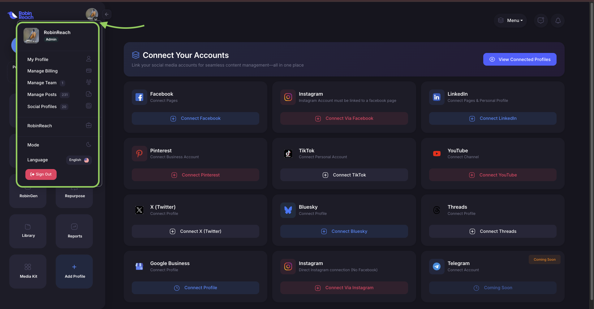Click Connect Facebook button

[196, 119]
